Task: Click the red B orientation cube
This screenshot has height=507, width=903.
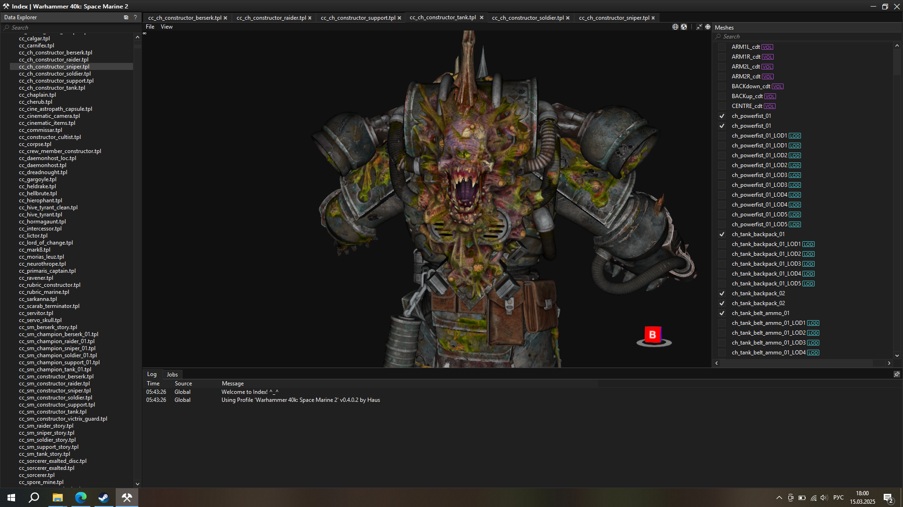Action: [653, 335]
